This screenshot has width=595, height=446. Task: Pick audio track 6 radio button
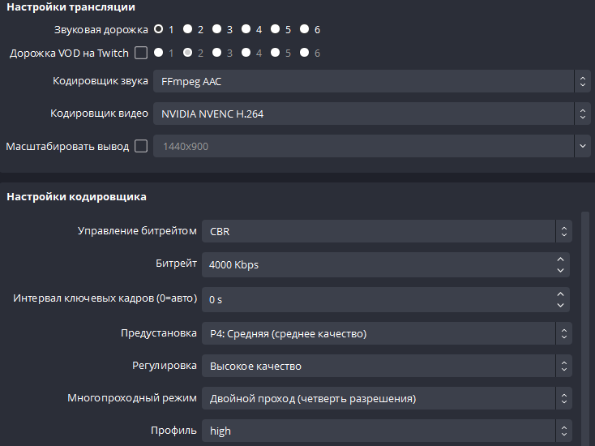pyautogui.click(x=304, y=29)
